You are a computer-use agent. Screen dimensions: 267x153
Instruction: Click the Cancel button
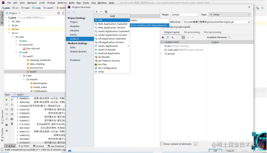[230, 151]
